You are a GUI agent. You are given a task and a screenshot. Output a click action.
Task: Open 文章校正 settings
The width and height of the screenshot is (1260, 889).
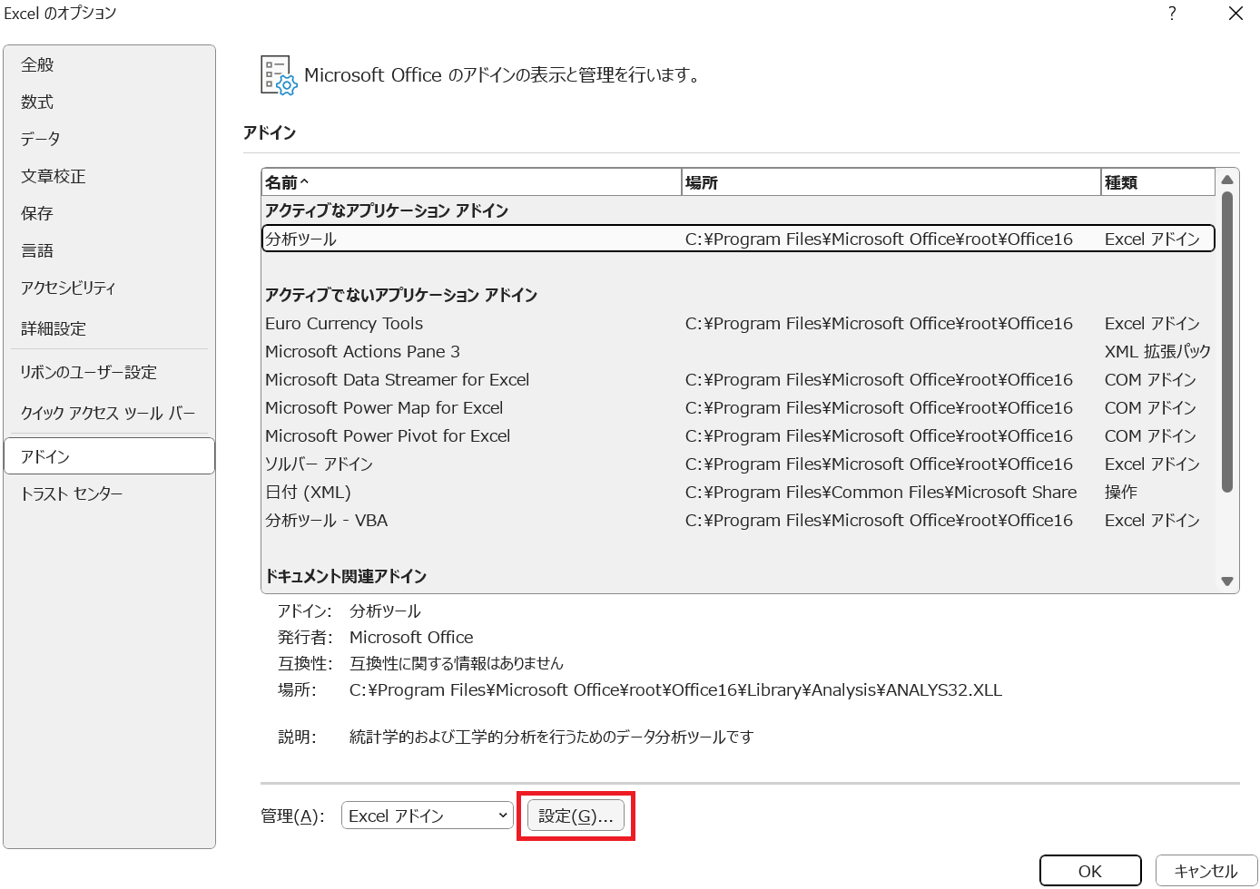pos(109,176)
